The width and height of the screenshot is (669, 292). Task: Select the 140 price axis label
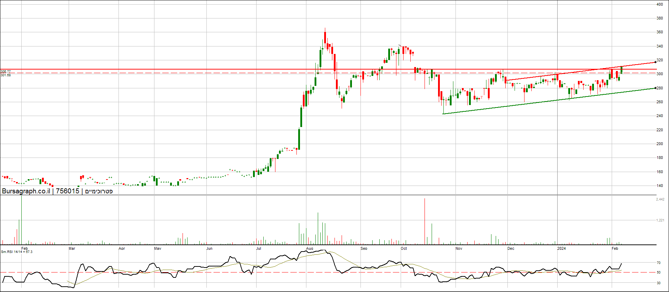(x=659, y=186)
